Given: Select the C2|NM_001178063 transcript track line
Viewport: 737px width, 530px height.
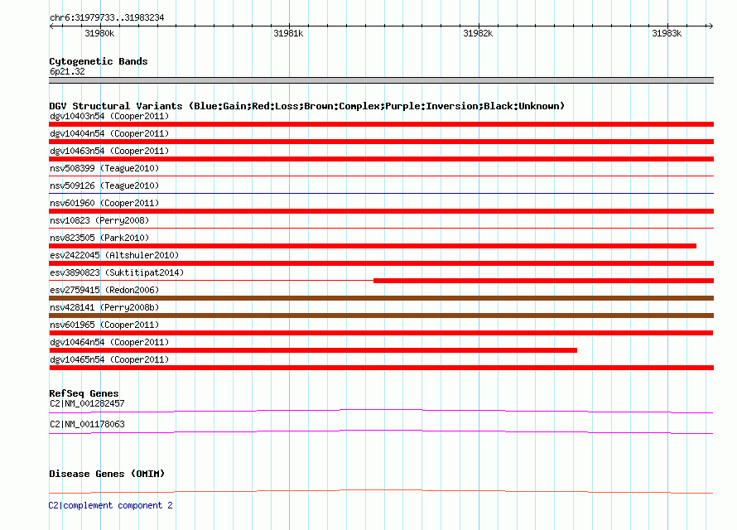Looking at the screenshot, I should point(381,431).
